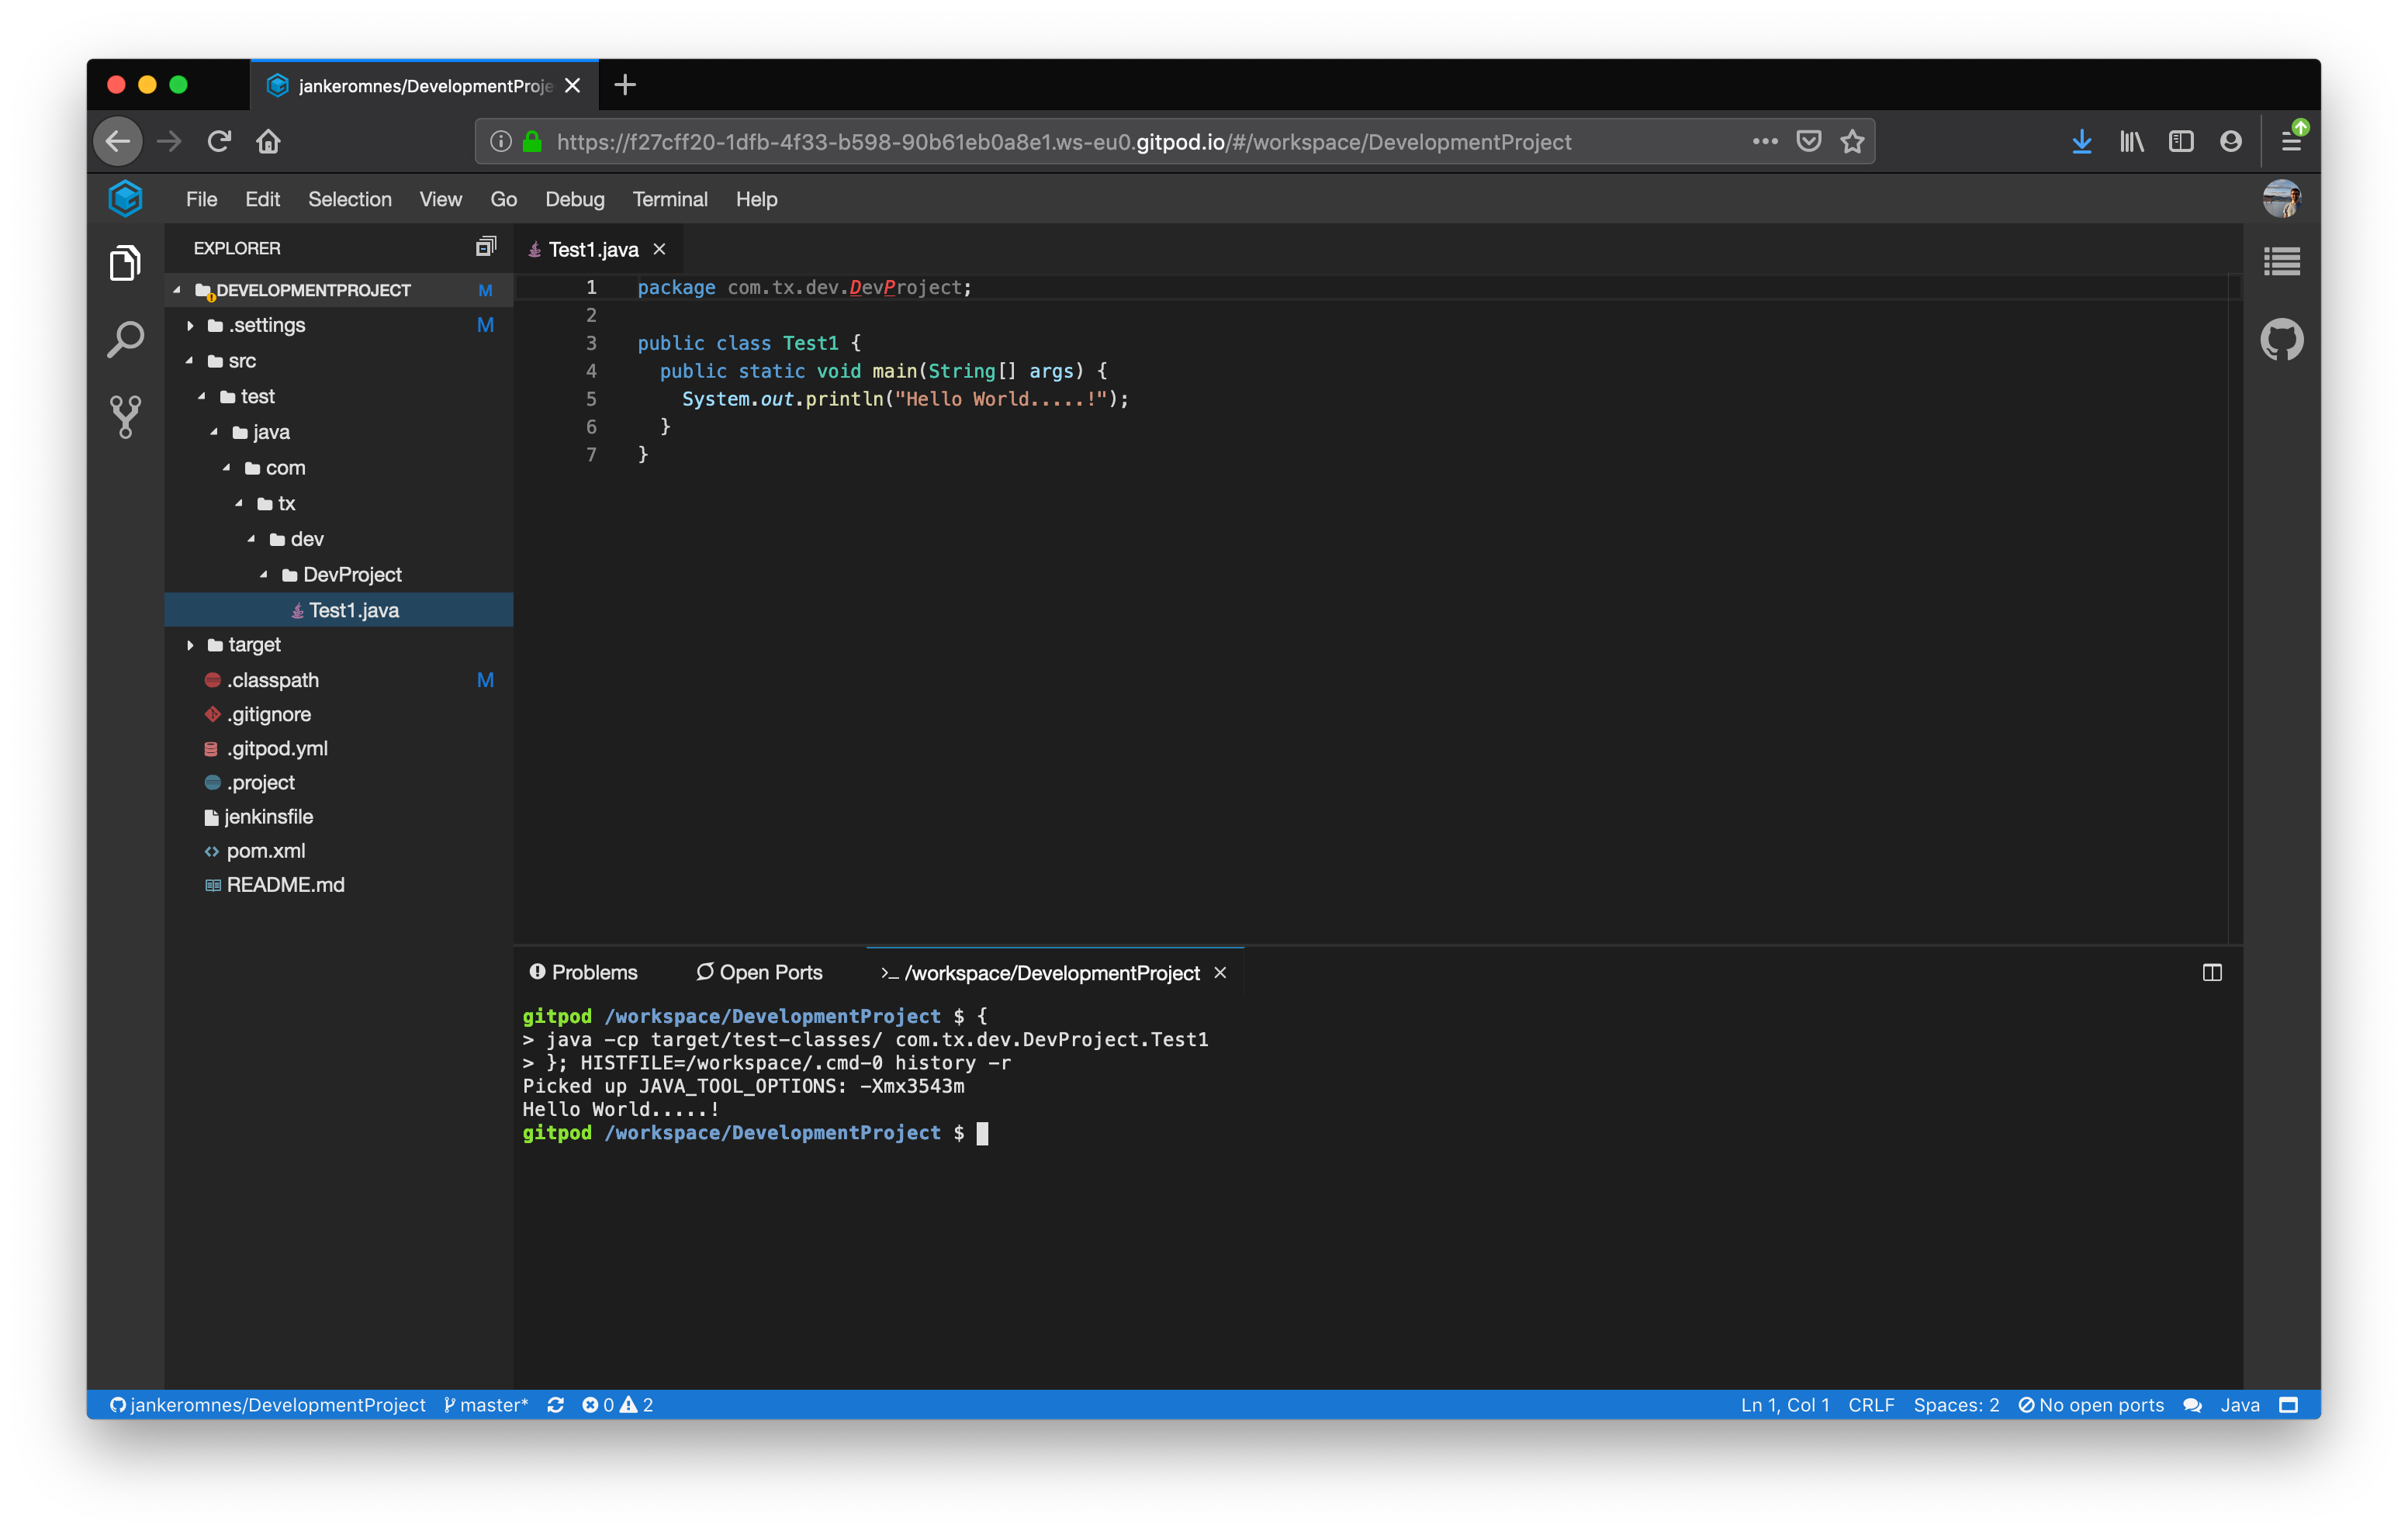Image resolution: width=2408 pixels, height=1534 pixels.
Task: Open the Git source control view
Action: coord(125,417)
